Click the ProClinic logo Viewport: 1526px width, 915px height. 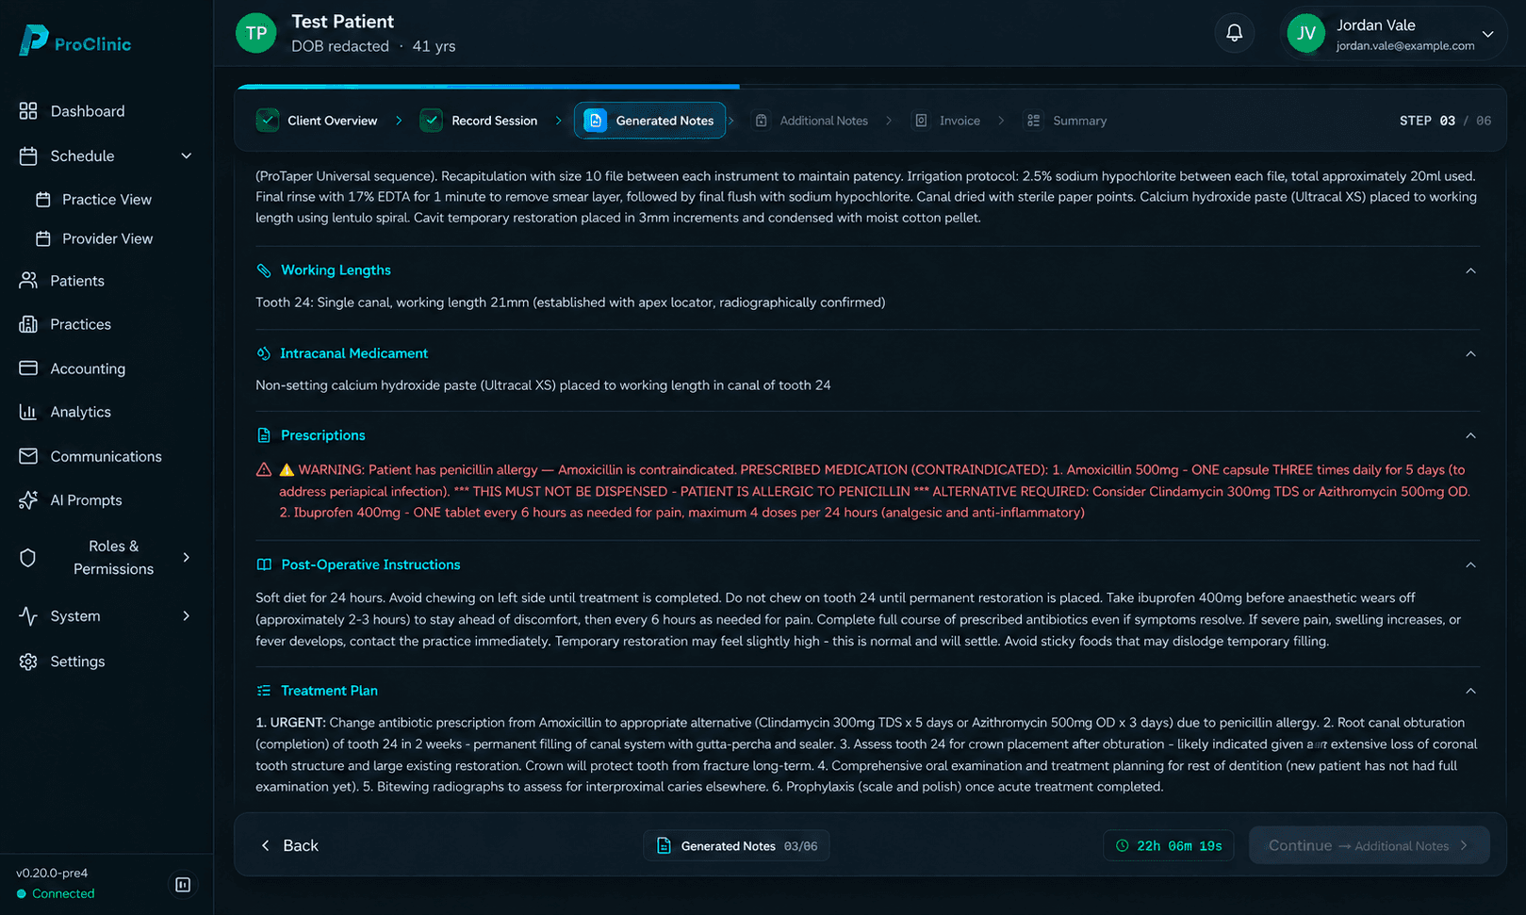75,41
